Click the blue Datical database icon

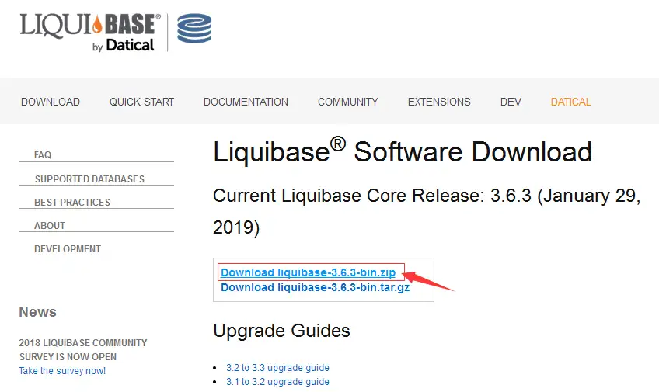pyautogui.click(x=194, y=29)
